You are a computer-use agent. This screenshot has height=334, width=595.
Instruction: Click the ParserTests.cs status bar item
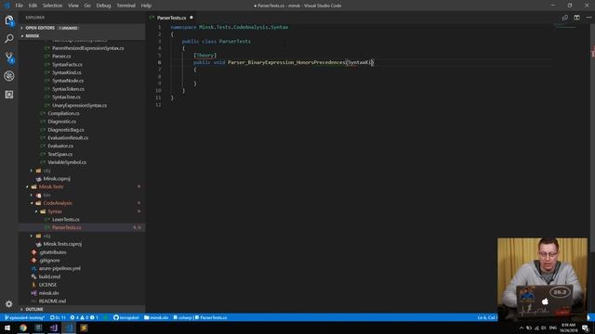[x=211, y=317]
